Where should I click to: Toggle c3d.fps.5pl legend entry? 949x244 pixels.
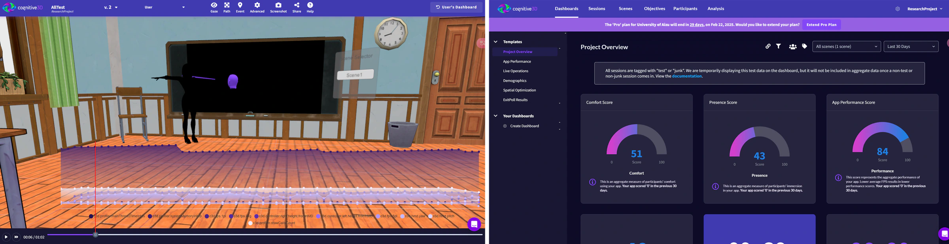pyautogui.click(x=387, y=216)
